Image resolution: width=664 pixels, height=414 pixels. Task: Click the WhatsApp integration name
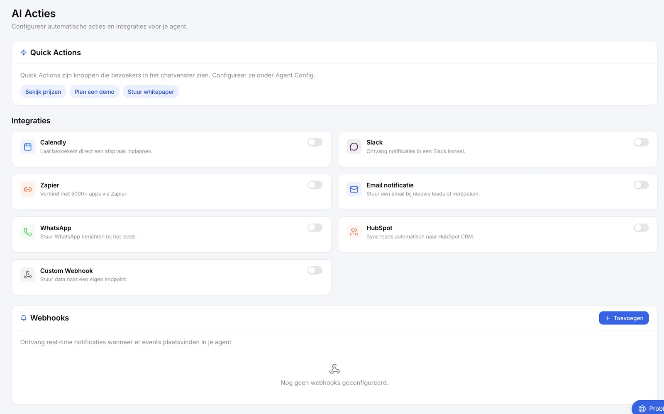click(x=56, y=228)
